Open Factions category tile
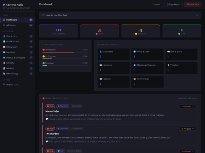The height and width of the screenshot is (153, 205). coord(114,82)
